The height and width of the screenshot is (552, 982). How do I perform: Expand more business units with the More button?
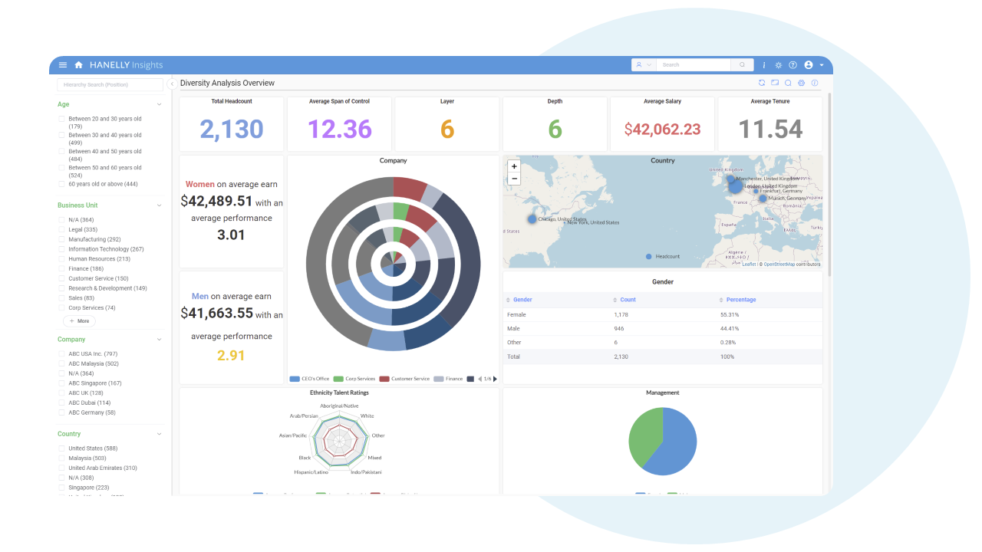[79, 320]
